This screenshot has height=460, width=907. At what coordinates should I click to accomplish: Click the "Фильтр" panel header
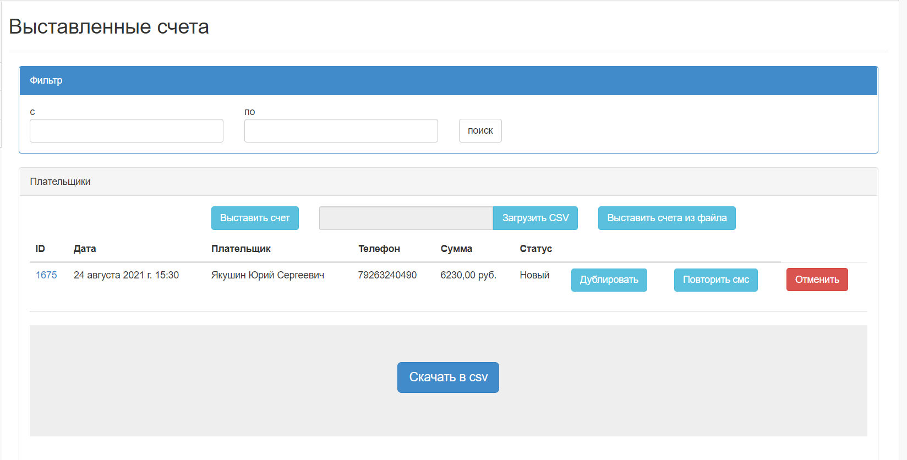(x=46, y=80)
